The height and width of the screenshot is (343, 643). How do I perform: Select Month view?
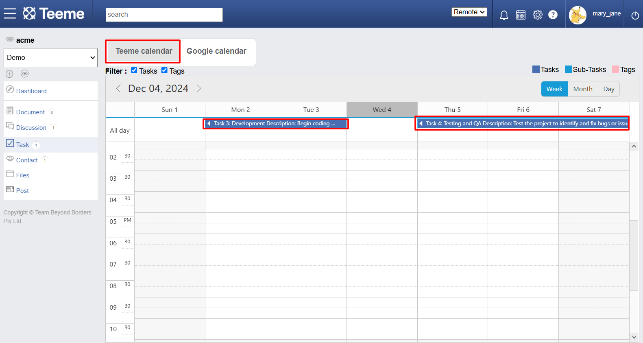tap(583, 89)
